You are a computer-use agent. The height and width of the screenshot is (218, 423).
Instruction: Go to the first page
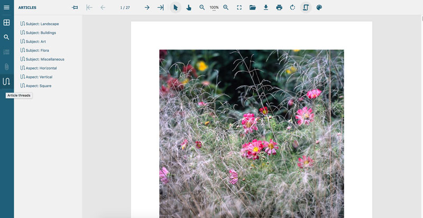(89, 7)
